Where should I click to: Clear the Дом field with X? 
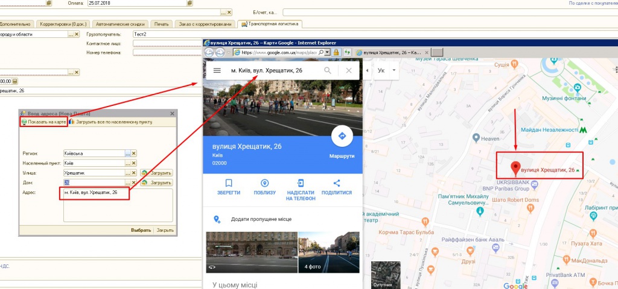pyautogui.click(x=133, y=183)
